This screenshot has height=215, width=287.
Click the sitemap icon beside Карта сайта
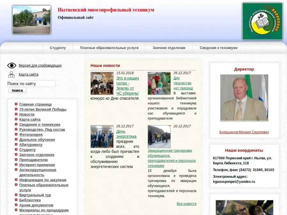pos(11,75)
